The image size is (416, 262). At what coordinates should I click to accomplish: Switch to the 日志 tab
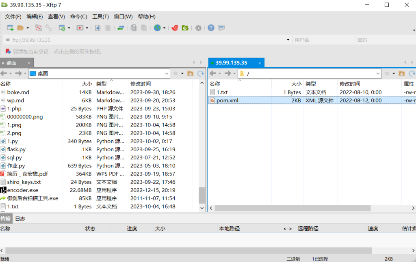(20, 219)
